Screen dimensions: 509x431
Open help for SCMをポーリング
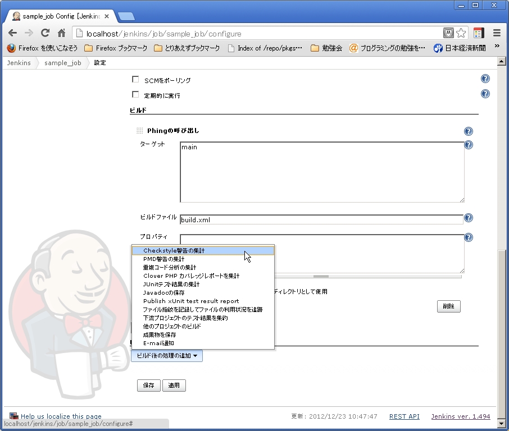tap(485, 79)
